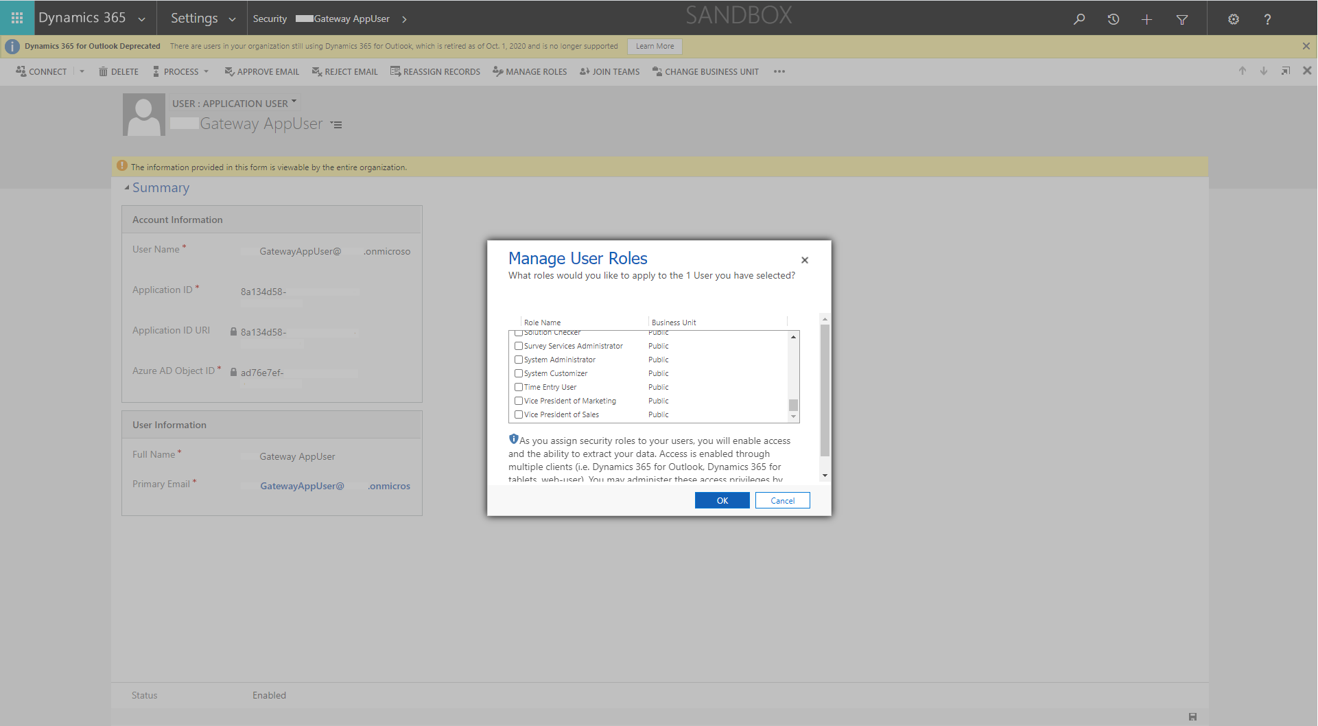
Task: Open the settings gear icon
Action: click(x=1233, y=19)
